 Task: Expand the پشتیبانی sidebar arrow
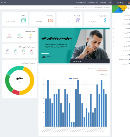tap(113, 42)
